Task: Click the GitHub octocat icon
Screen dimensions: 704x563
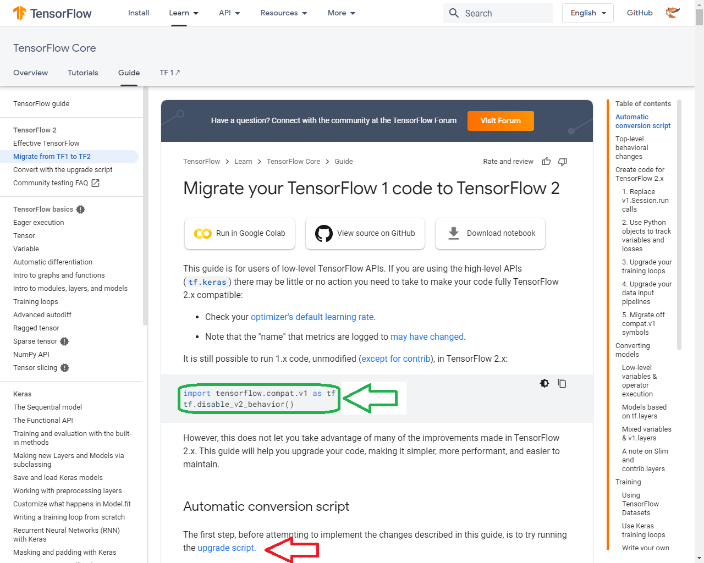Action: click(x=324, y=234)
